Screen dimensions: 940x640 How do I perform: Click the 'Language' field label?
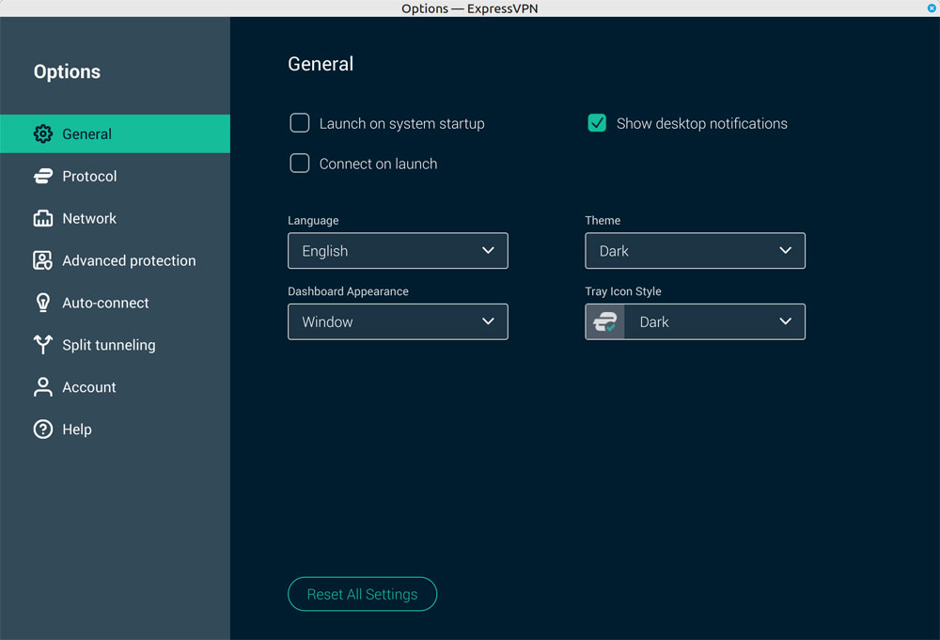point(313,221)
